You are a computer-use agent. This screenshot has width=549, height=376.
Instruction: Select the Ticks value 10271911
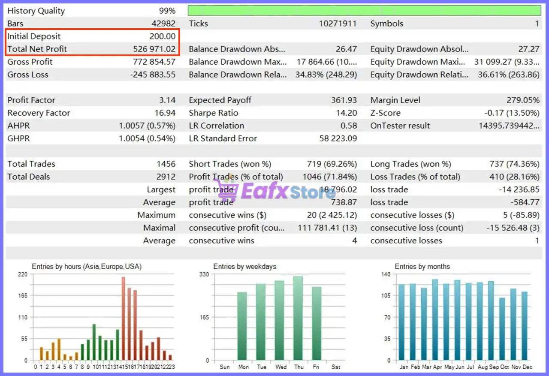[x=338, y=24]
